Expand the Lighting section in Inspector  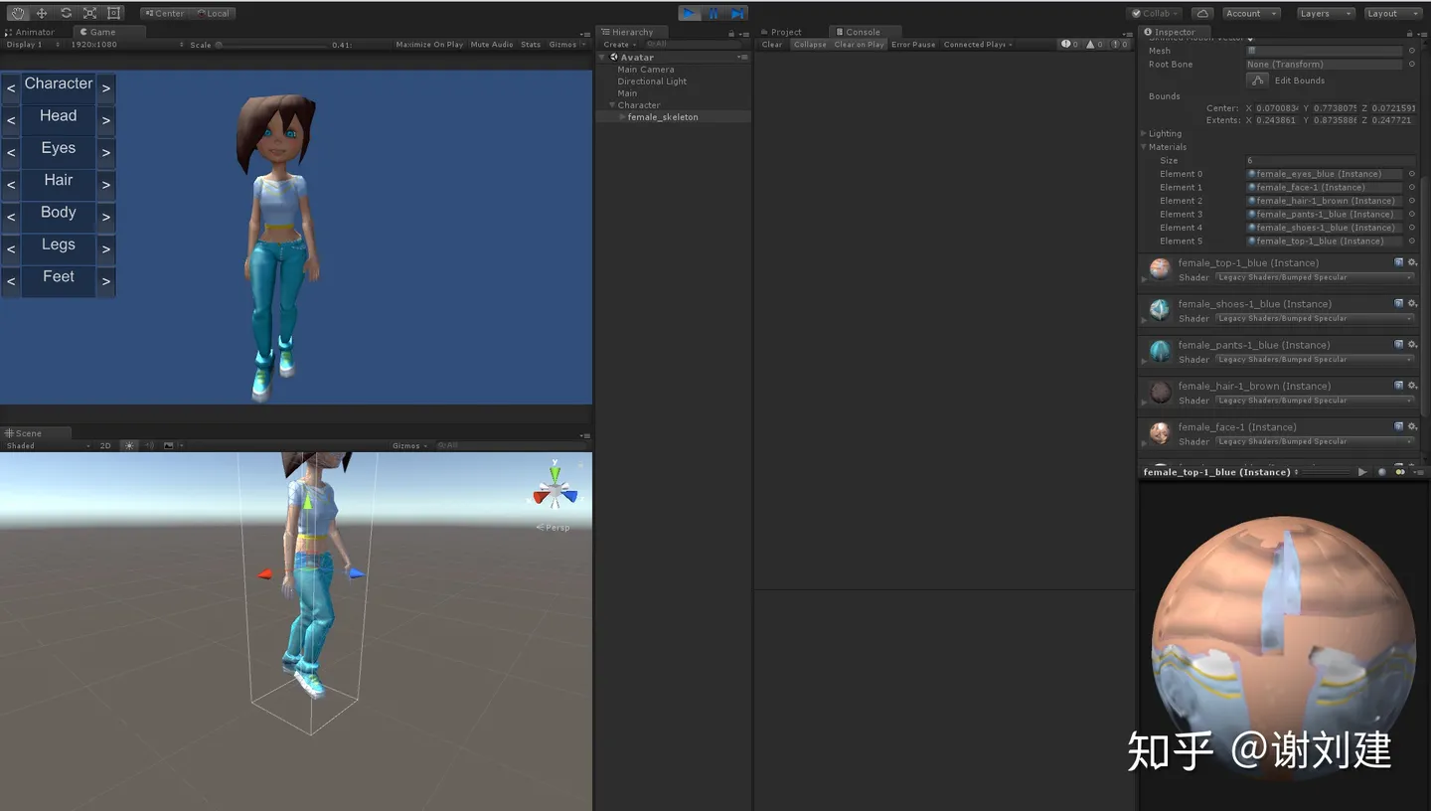pos(1165,133)
